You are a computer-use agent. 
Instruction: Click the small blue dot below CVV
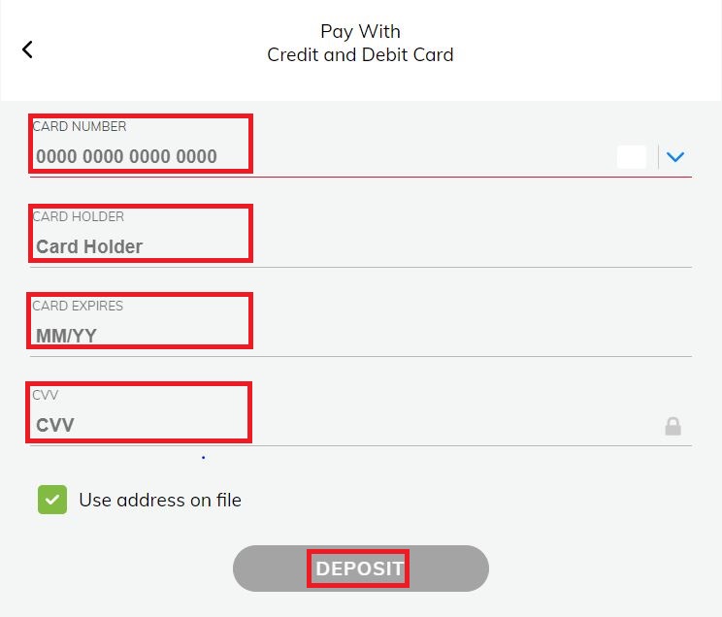click(x=203, y=457)
